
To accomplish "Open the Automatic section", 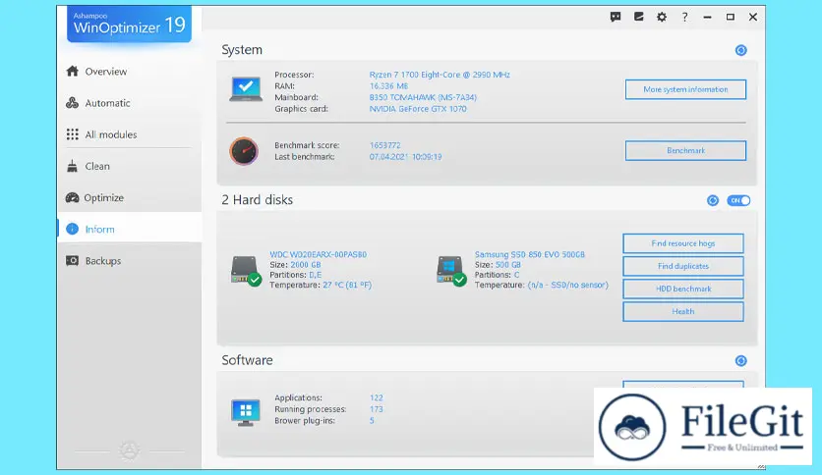I will (129, 103).
